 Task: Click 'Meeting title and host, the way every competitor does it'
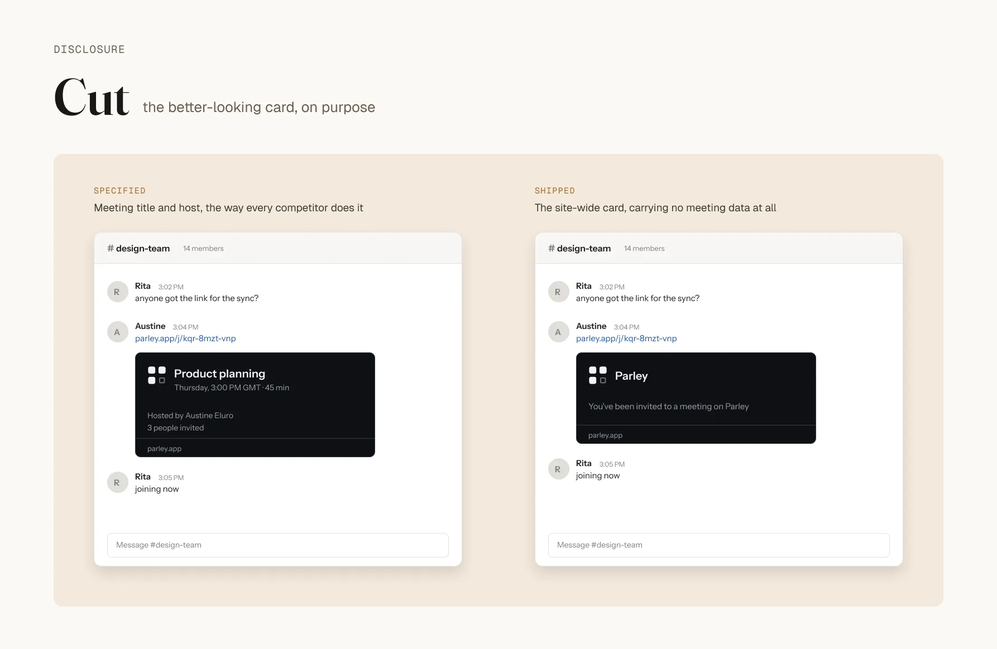click(x=228, y=208)
